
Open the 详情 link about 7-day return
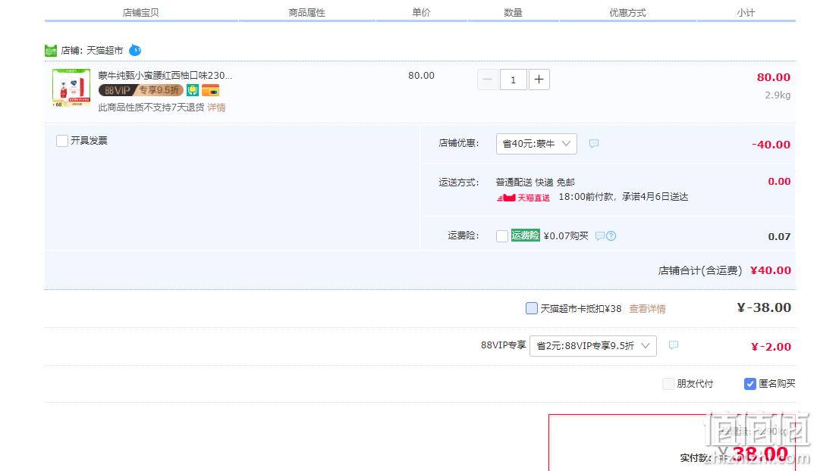[216, 108]
